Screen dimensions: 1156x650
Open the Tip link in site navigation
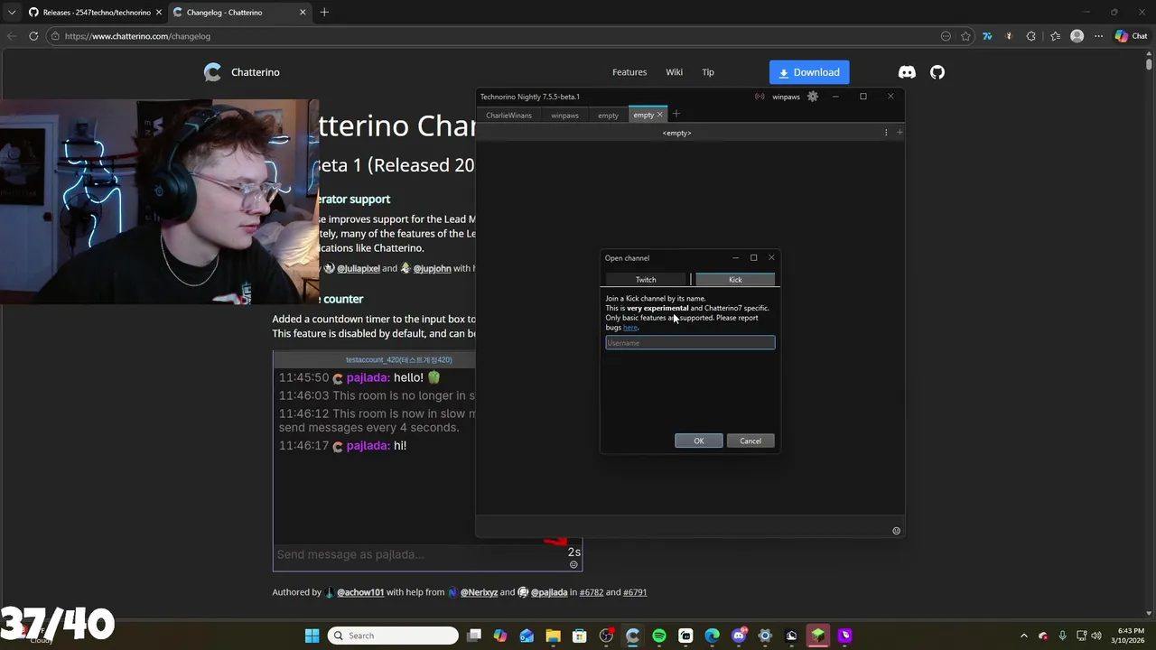[x=708, y=72]
